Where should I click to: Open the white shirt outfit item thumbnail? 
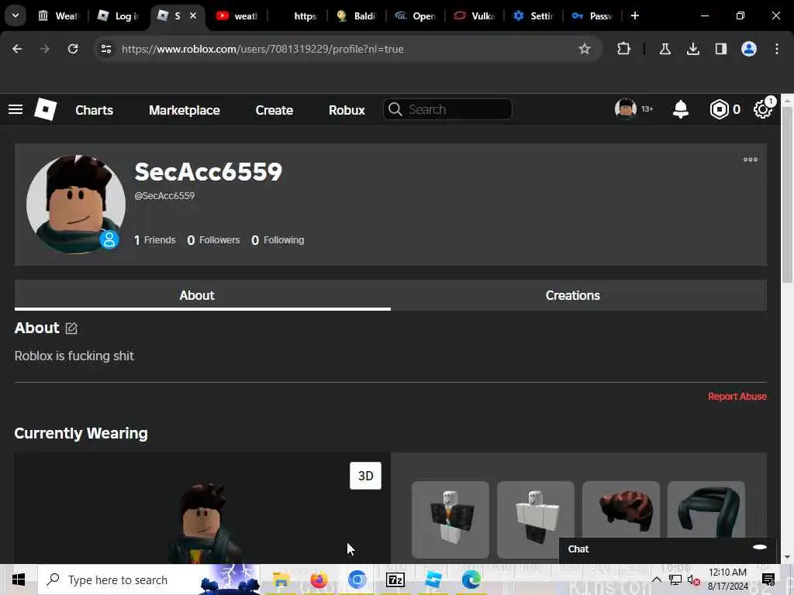(535, 520)
